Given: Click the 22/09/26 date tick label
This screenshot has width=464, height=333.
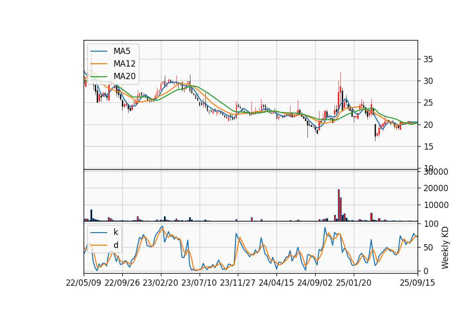Looking at the screenshot, I should 122,283.
